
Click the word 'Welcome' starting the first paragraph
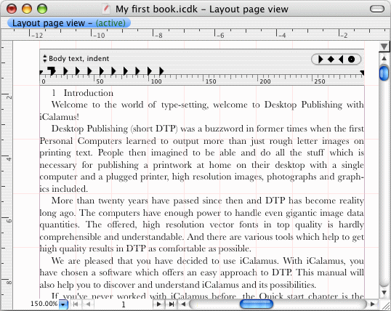coord(70,105)
